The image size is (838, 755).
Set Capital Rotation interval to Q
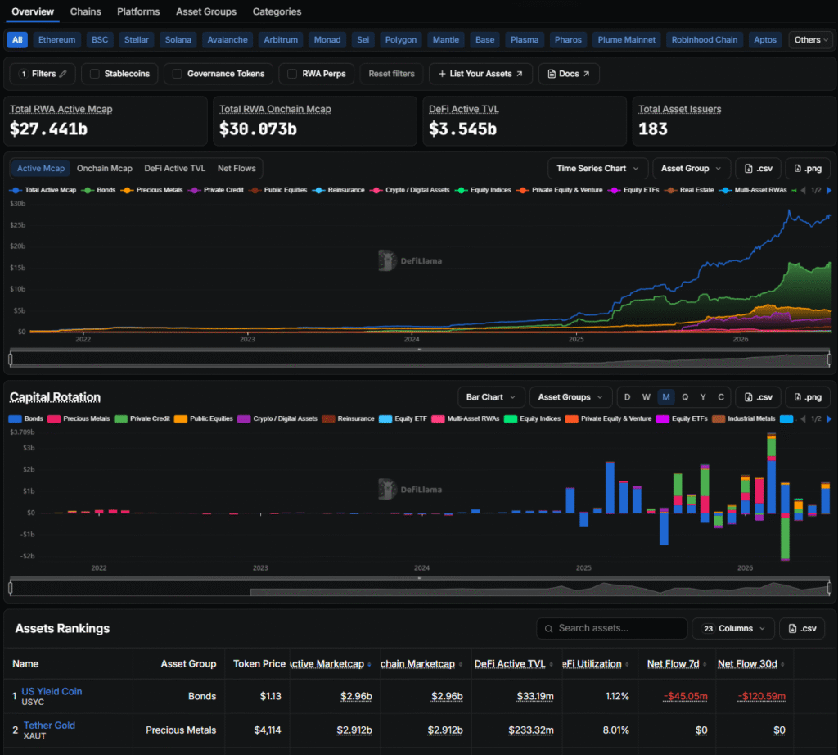point(685,397)
